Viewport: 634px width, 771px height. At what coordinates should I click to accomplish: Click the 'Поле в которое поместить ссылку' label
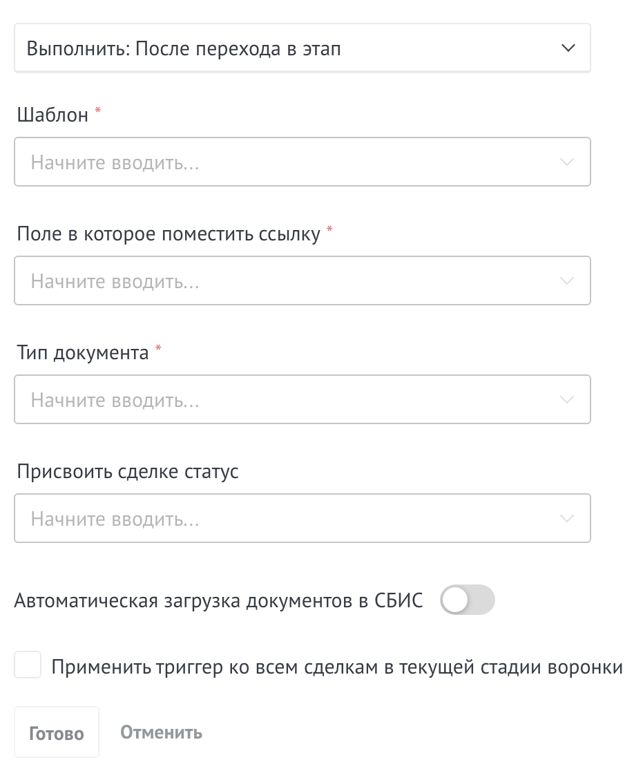click(x=169, y=234)
